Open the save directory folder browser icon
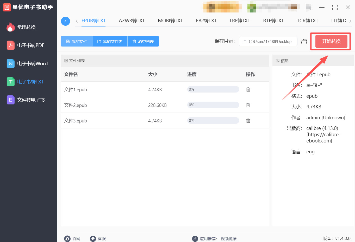Screen dimensions: 355x242 pyautogui.click(x=304, y=41)
